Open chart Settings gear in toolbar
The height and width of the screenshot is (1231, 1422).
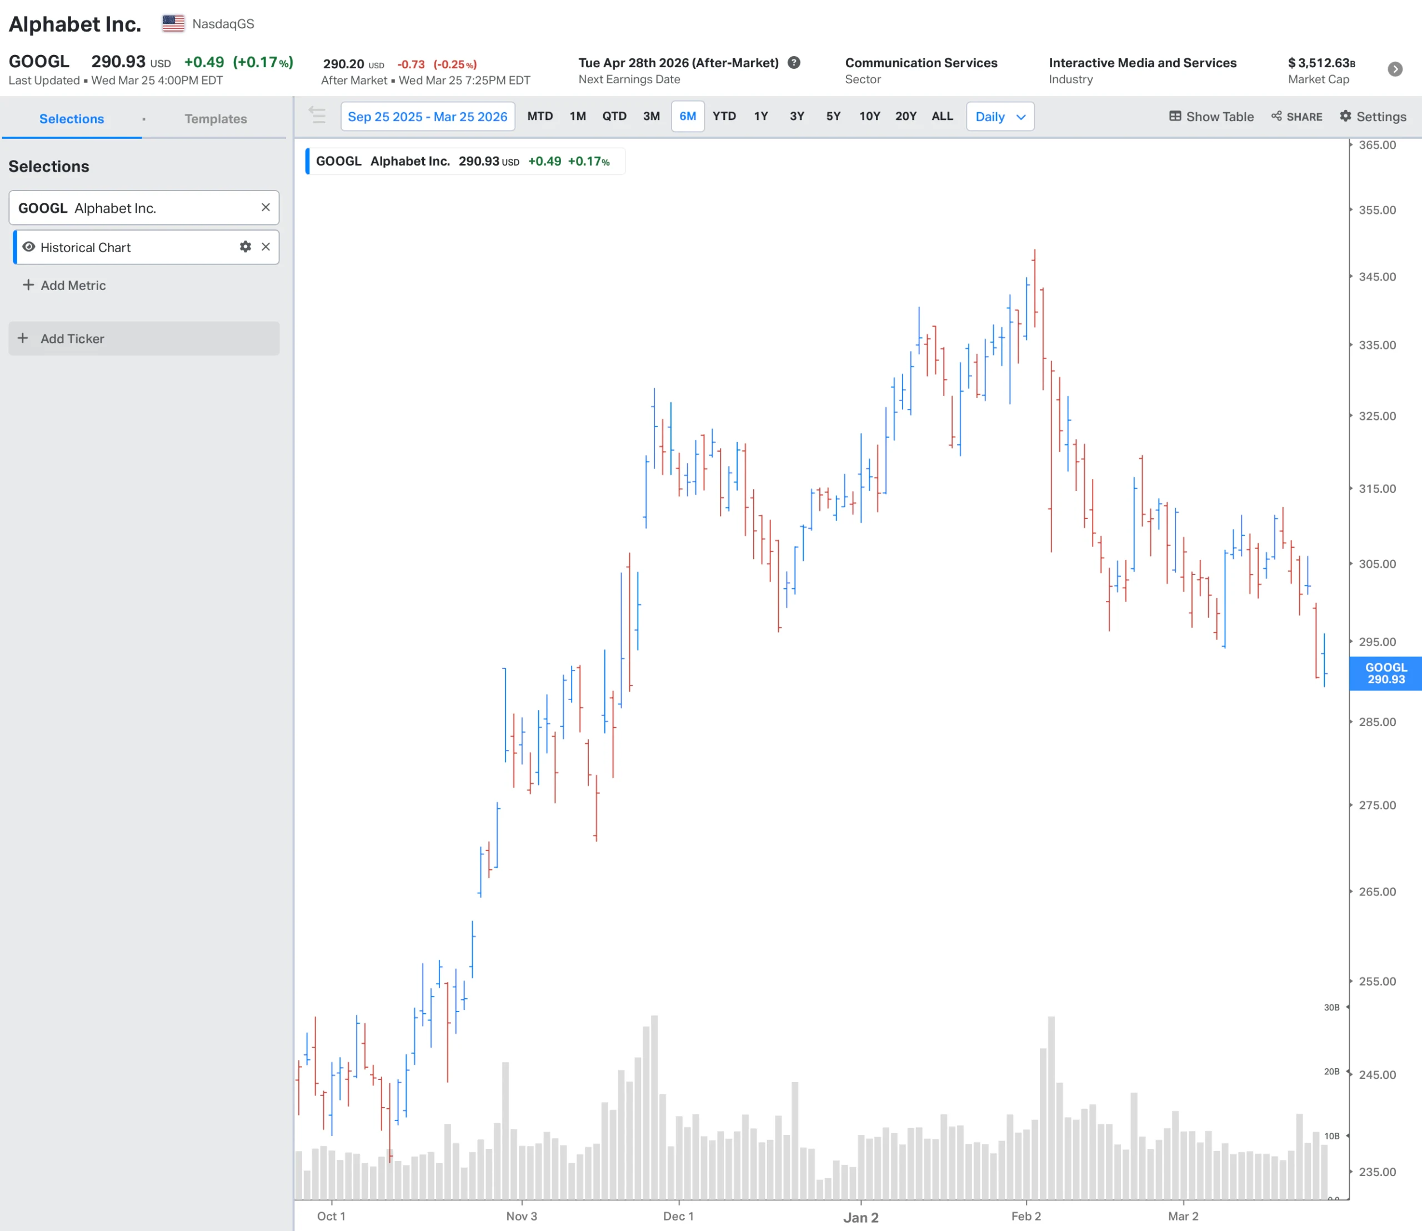coord(1345,116)
